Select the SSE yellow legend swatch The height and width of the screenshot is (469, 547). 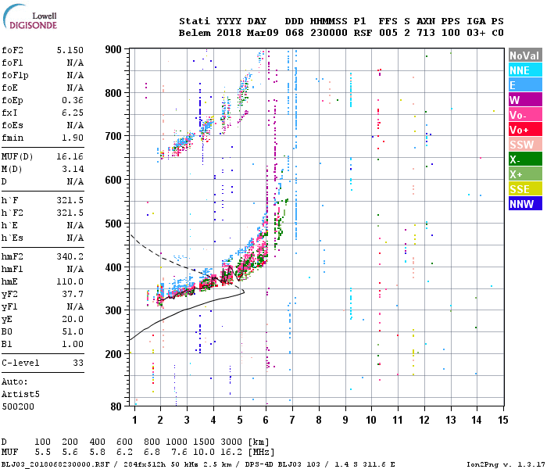[x=525, y=189]
